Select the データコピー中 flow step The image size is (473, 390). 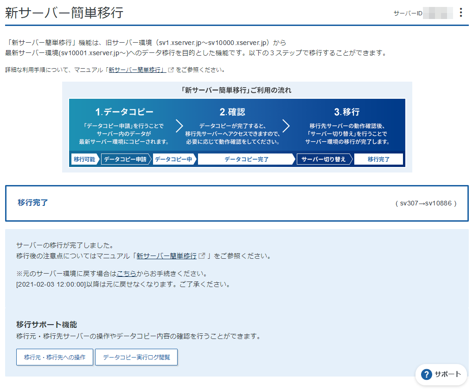point(174,159)
